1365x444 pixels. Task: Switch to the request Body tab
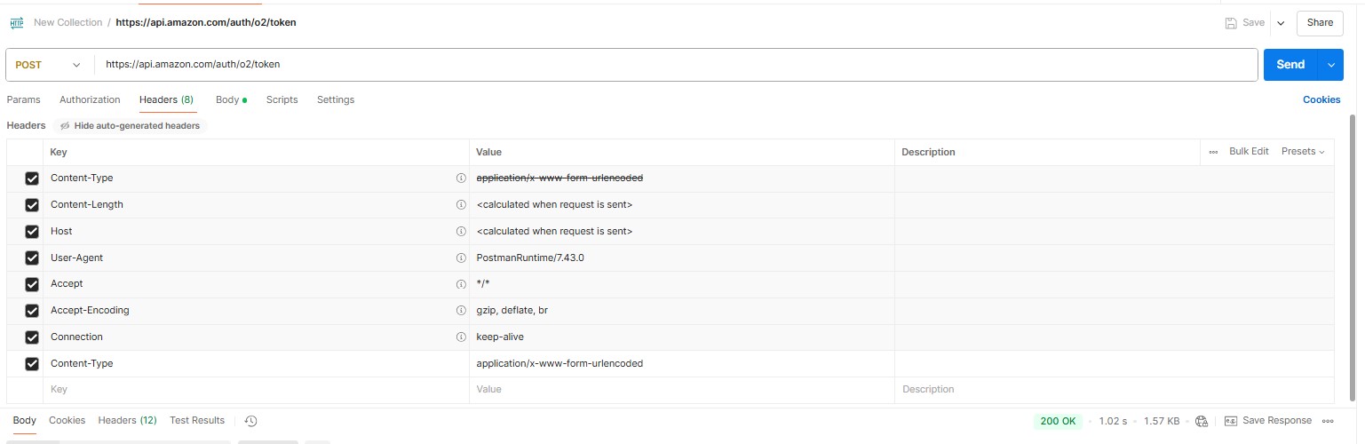[x=231, y=100]
